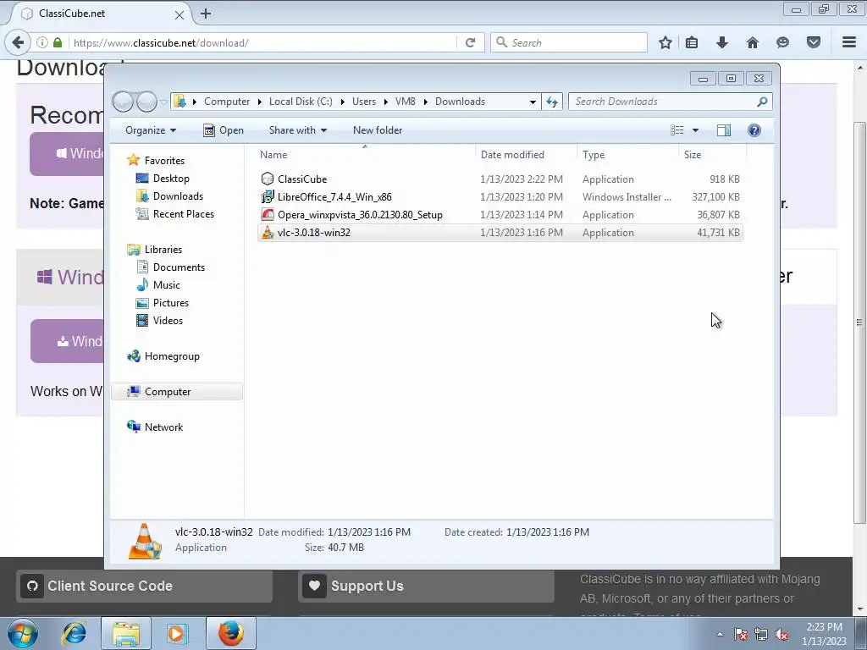Select the Opera_winxpvista_36.0.2130.80_Setup file
This screenshot has height=650, width=867.
pyautogui.click(x=500, y=214)
